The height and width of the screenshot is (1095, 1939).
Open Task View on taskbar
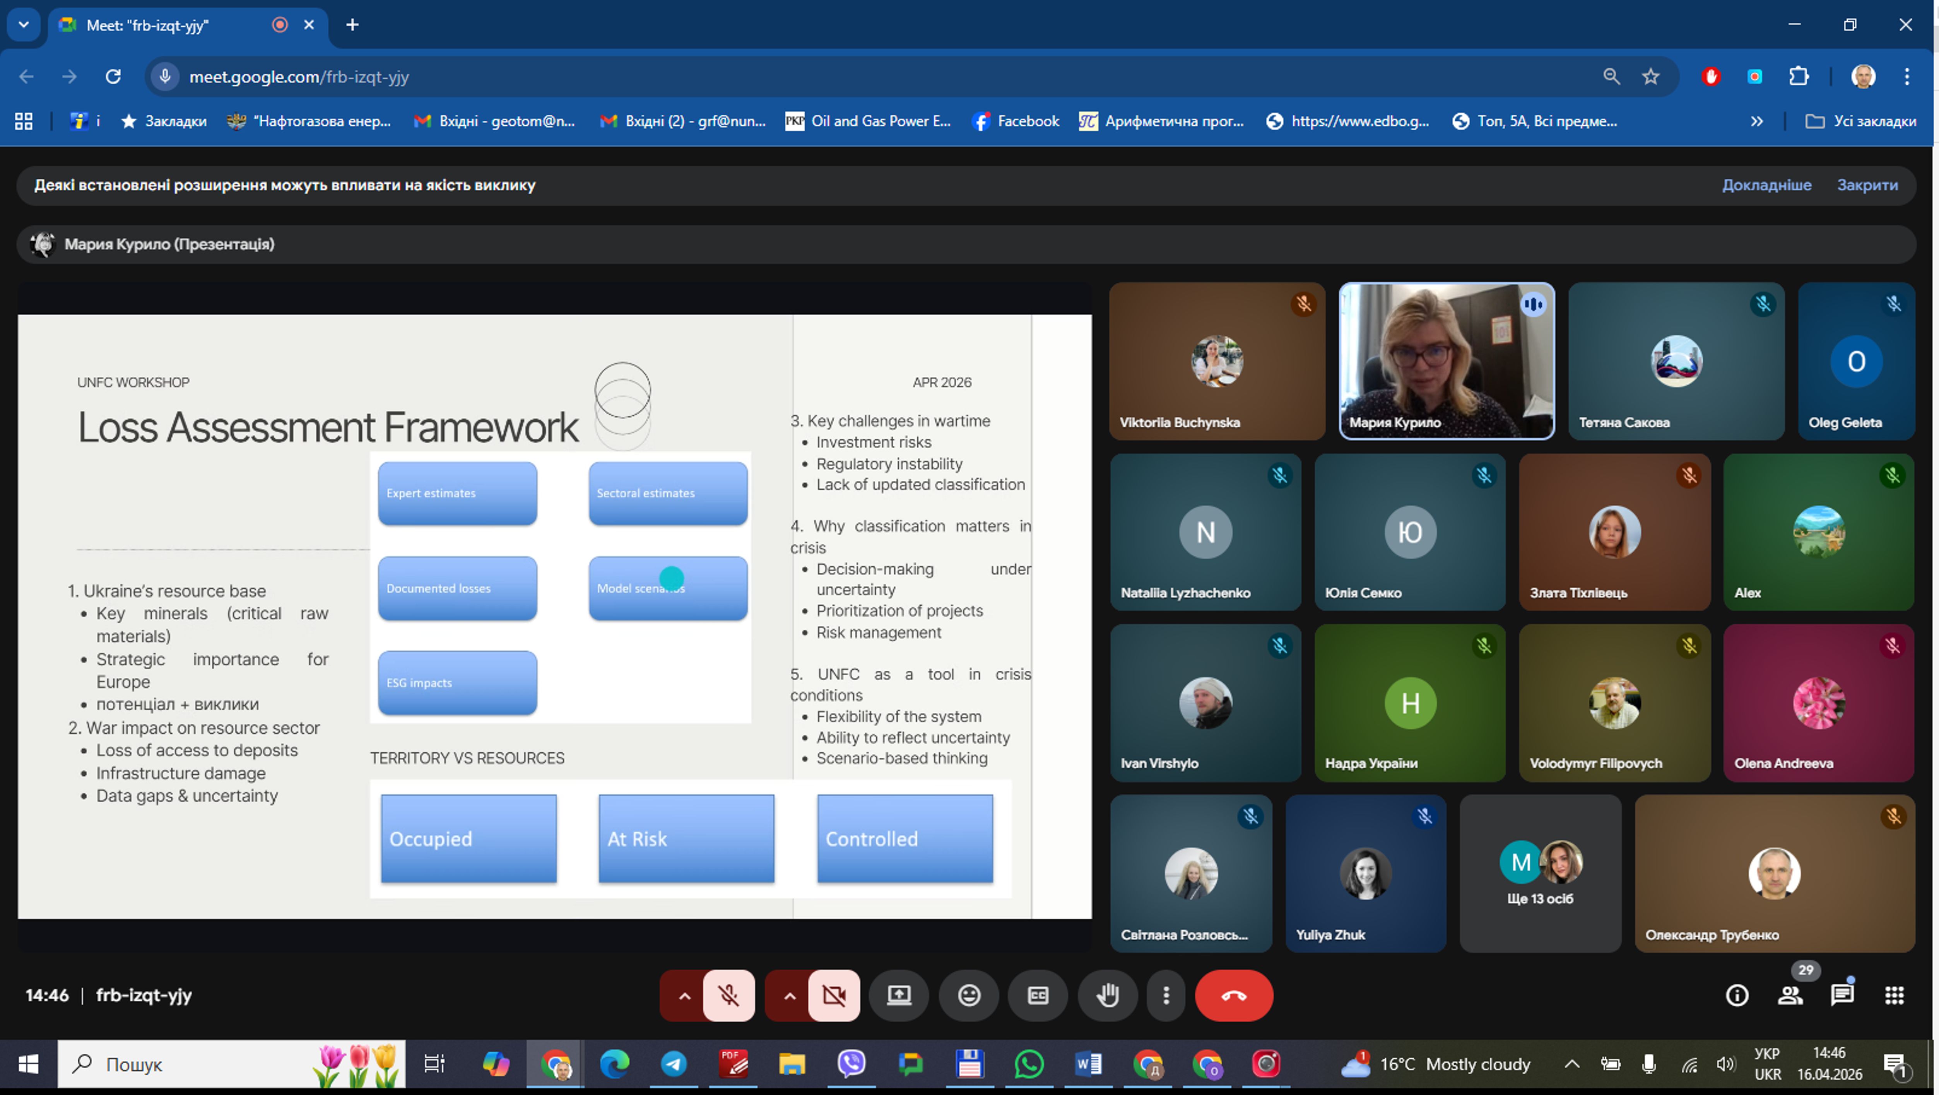click(x=434, y=1063)
